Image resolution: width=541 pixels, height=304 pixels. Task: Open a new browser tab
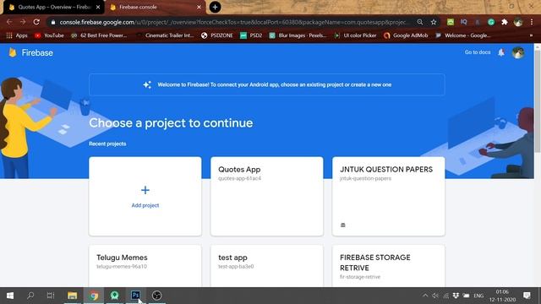pyautogui.click(x=215, y=7)
